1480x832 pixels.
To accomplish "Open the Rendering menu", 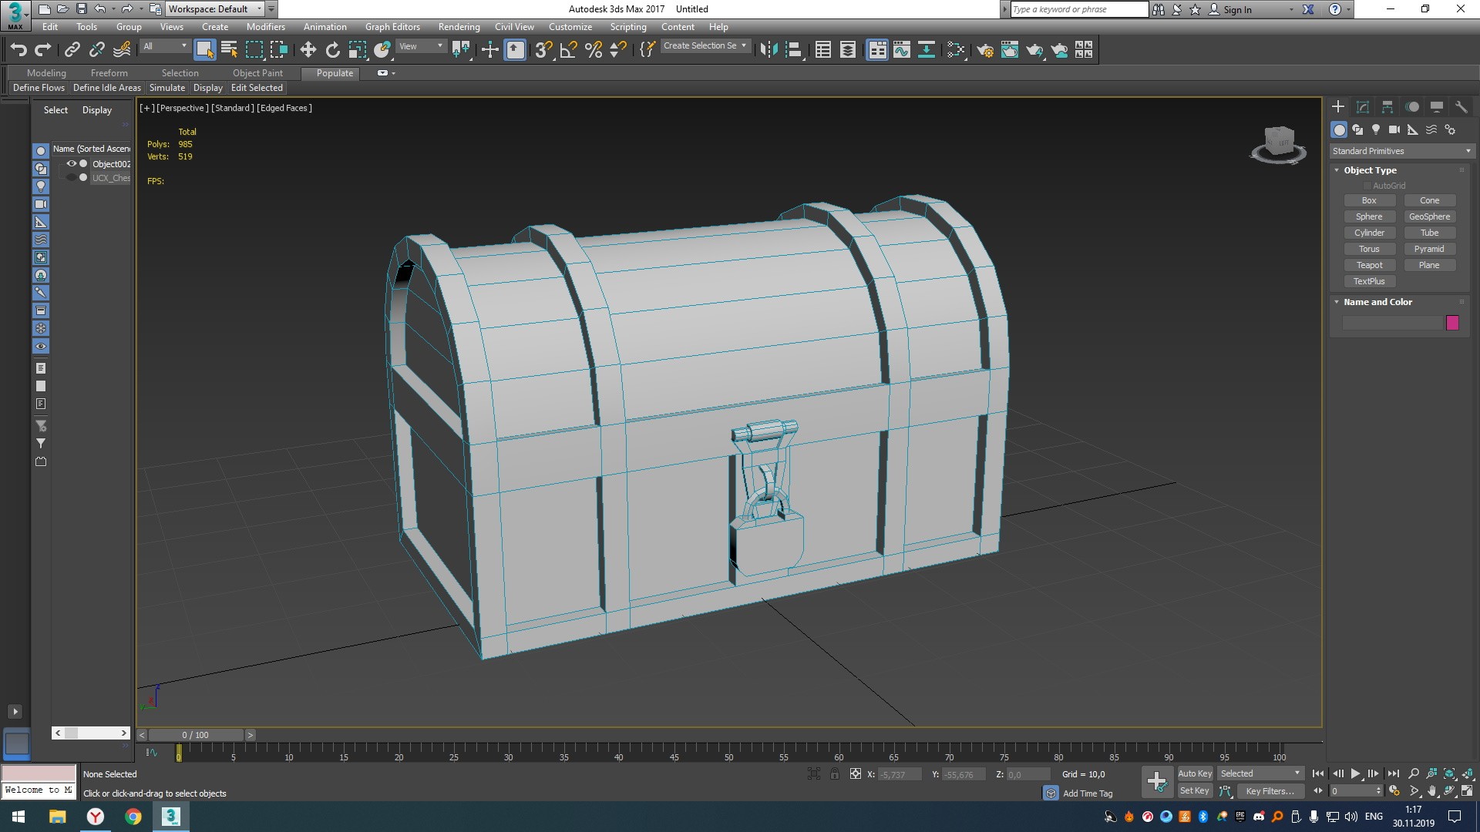I will (459, 26).
